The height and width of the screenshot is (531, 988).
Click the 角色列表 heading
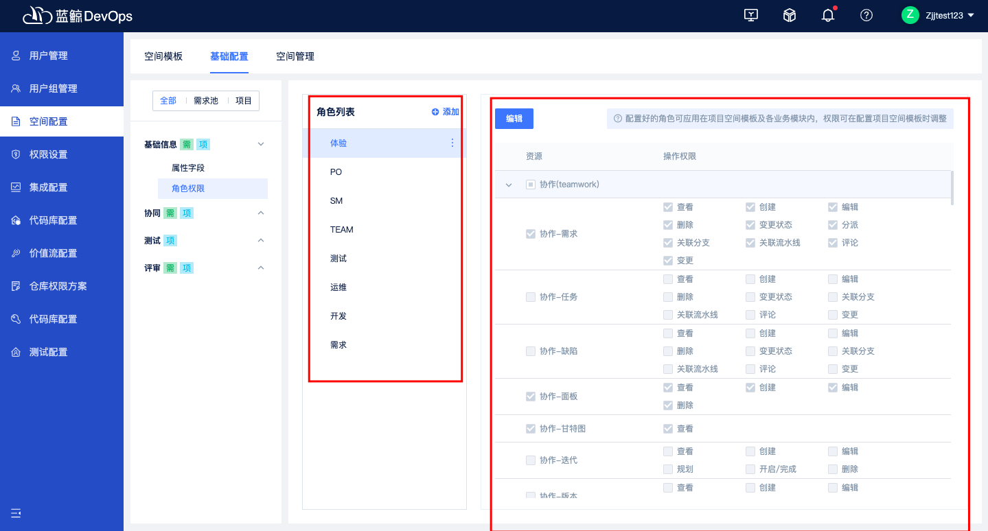point(336,112)
